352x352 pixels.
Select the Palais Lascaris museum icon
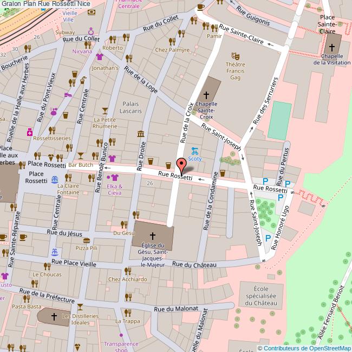point(140,134)
